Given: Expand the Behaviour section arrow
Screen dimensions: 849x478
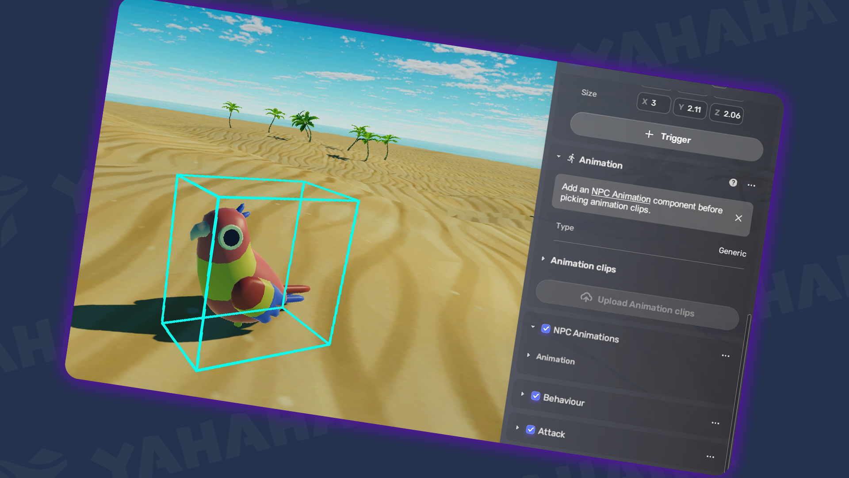Looking at the screenshot, I should tap(522, 393).
